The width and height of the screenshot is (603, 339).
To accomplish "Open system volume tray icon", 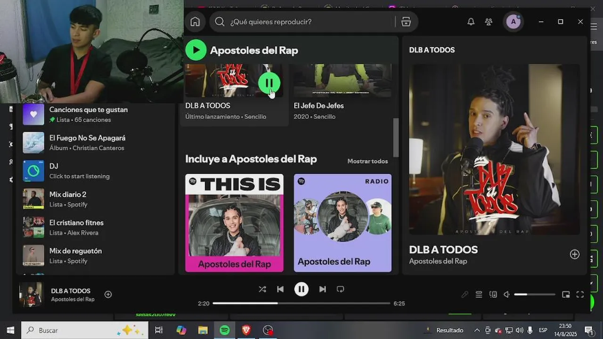I will pyautogui.click(x=519, y=330).
